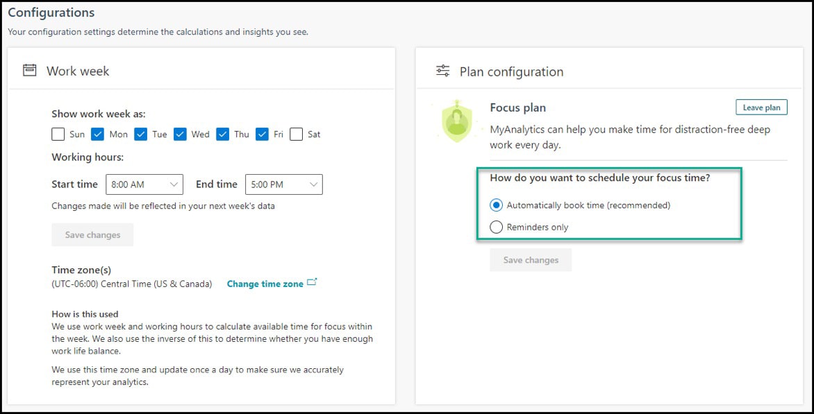Open the Start time 8:00 AM dropdown
The height and width of the screenshot is (414, 814).
tap(144, 184)
